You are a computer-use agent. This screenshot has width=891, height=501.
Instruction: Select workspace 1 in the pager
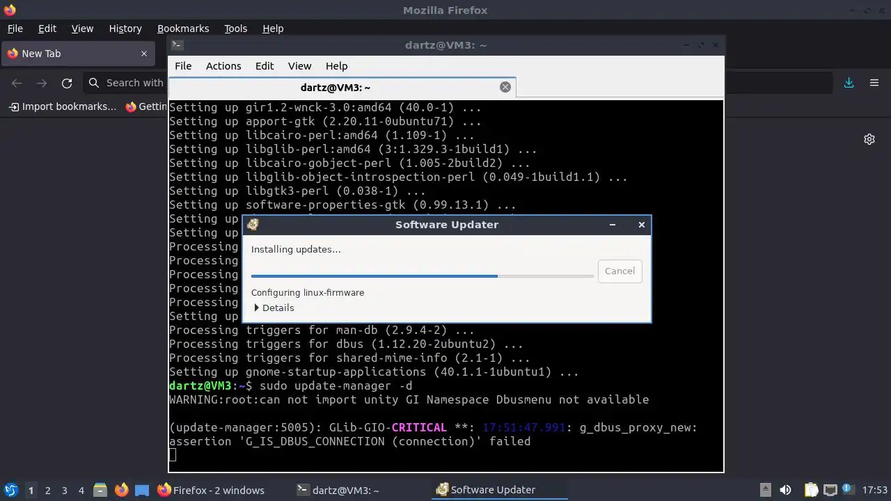point(31,490)
